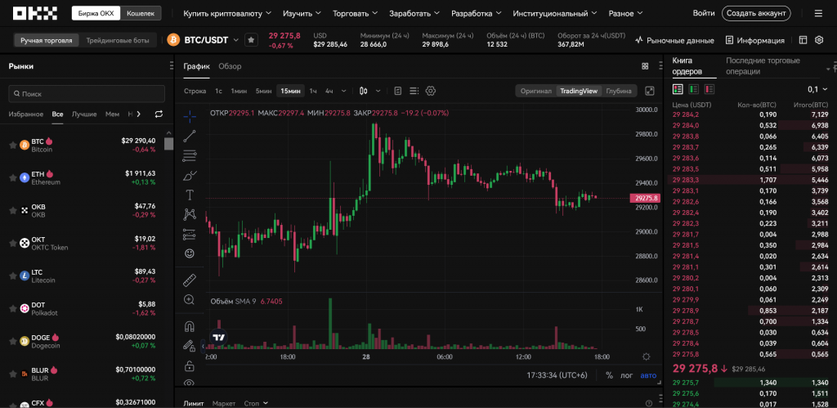This screenshot has width=837, height=408.
Task: Click 29 283,3 sell order price
Action: 686,180
